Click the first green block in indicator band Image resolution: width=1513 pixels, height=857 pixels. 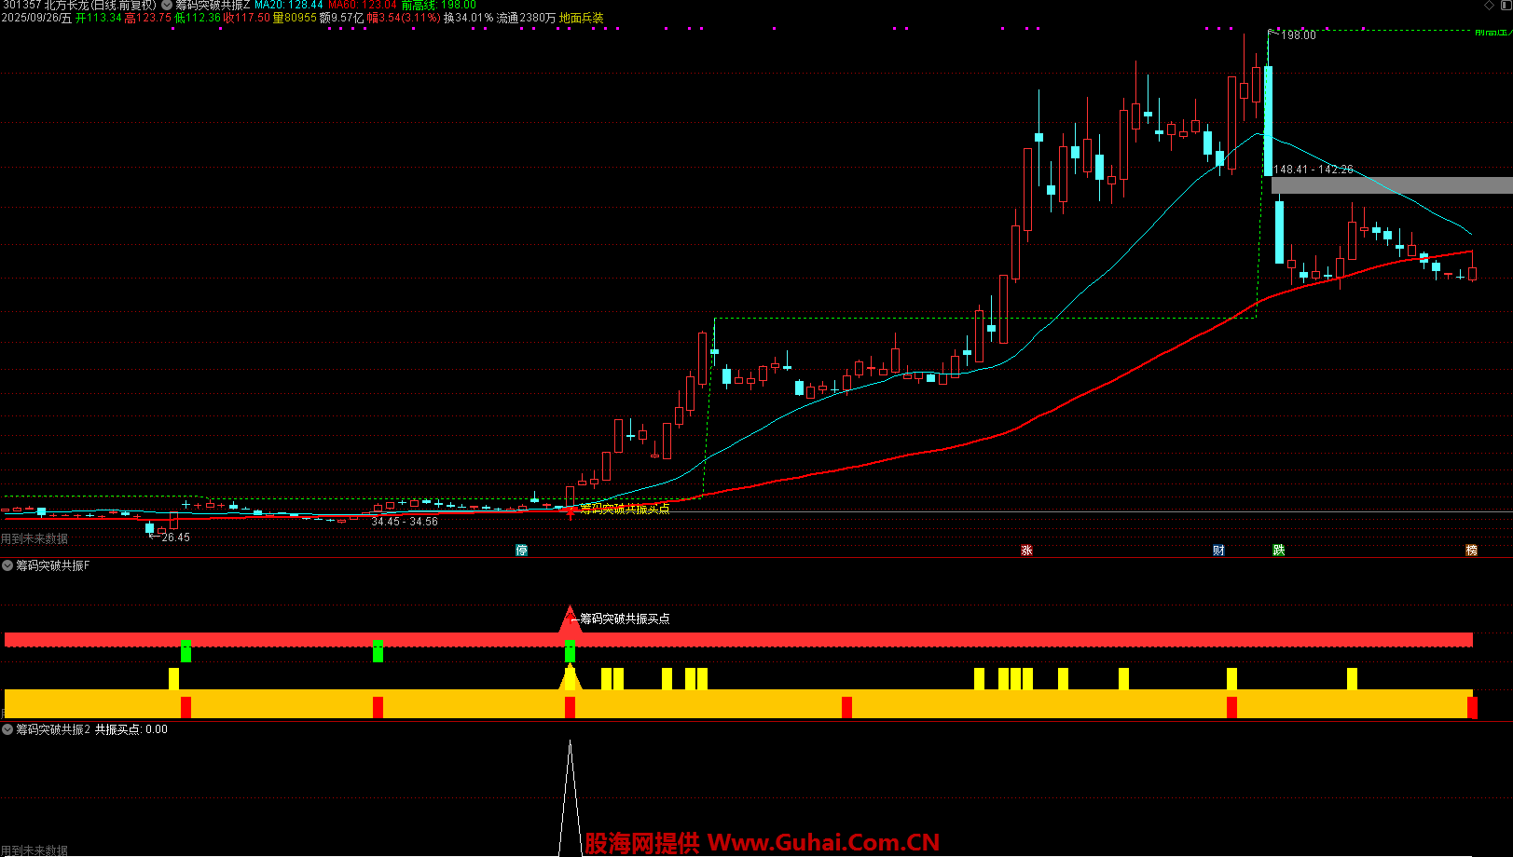tap(186, 651)
